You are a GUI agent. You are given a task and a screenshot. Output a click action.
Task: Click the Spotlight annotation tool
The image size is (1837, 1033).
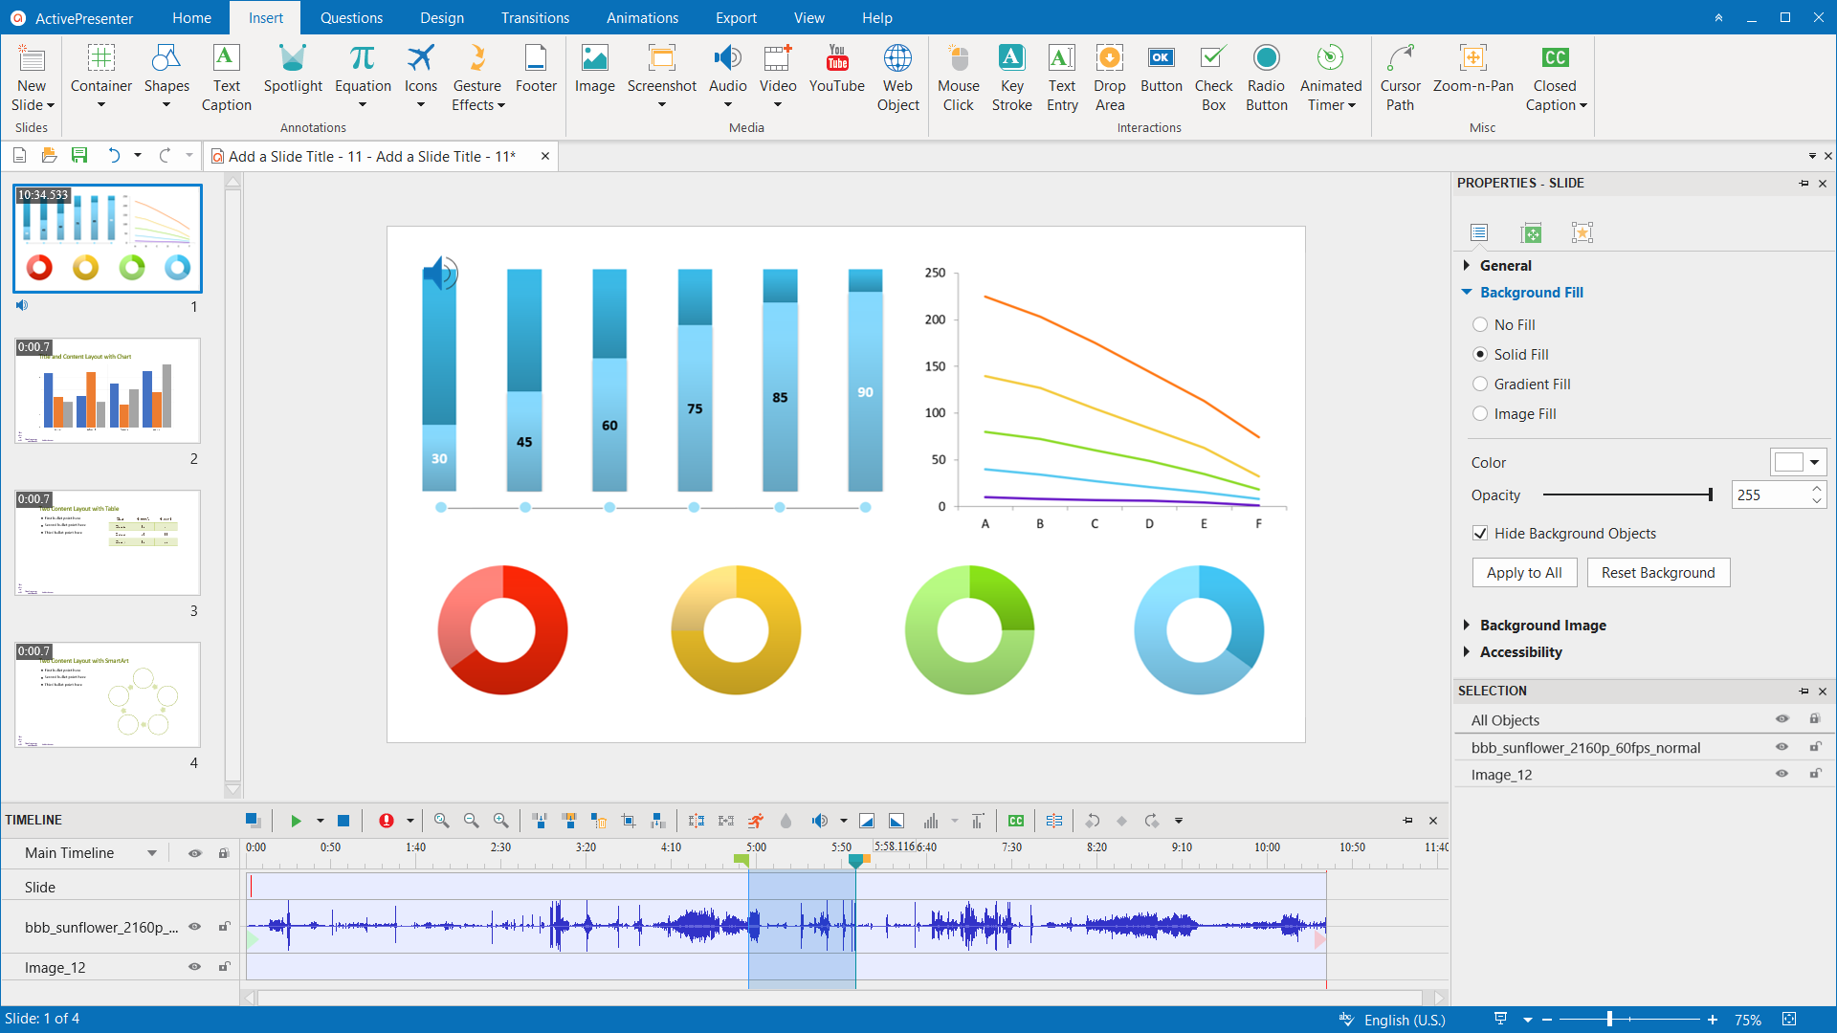(x=290, y=70)
